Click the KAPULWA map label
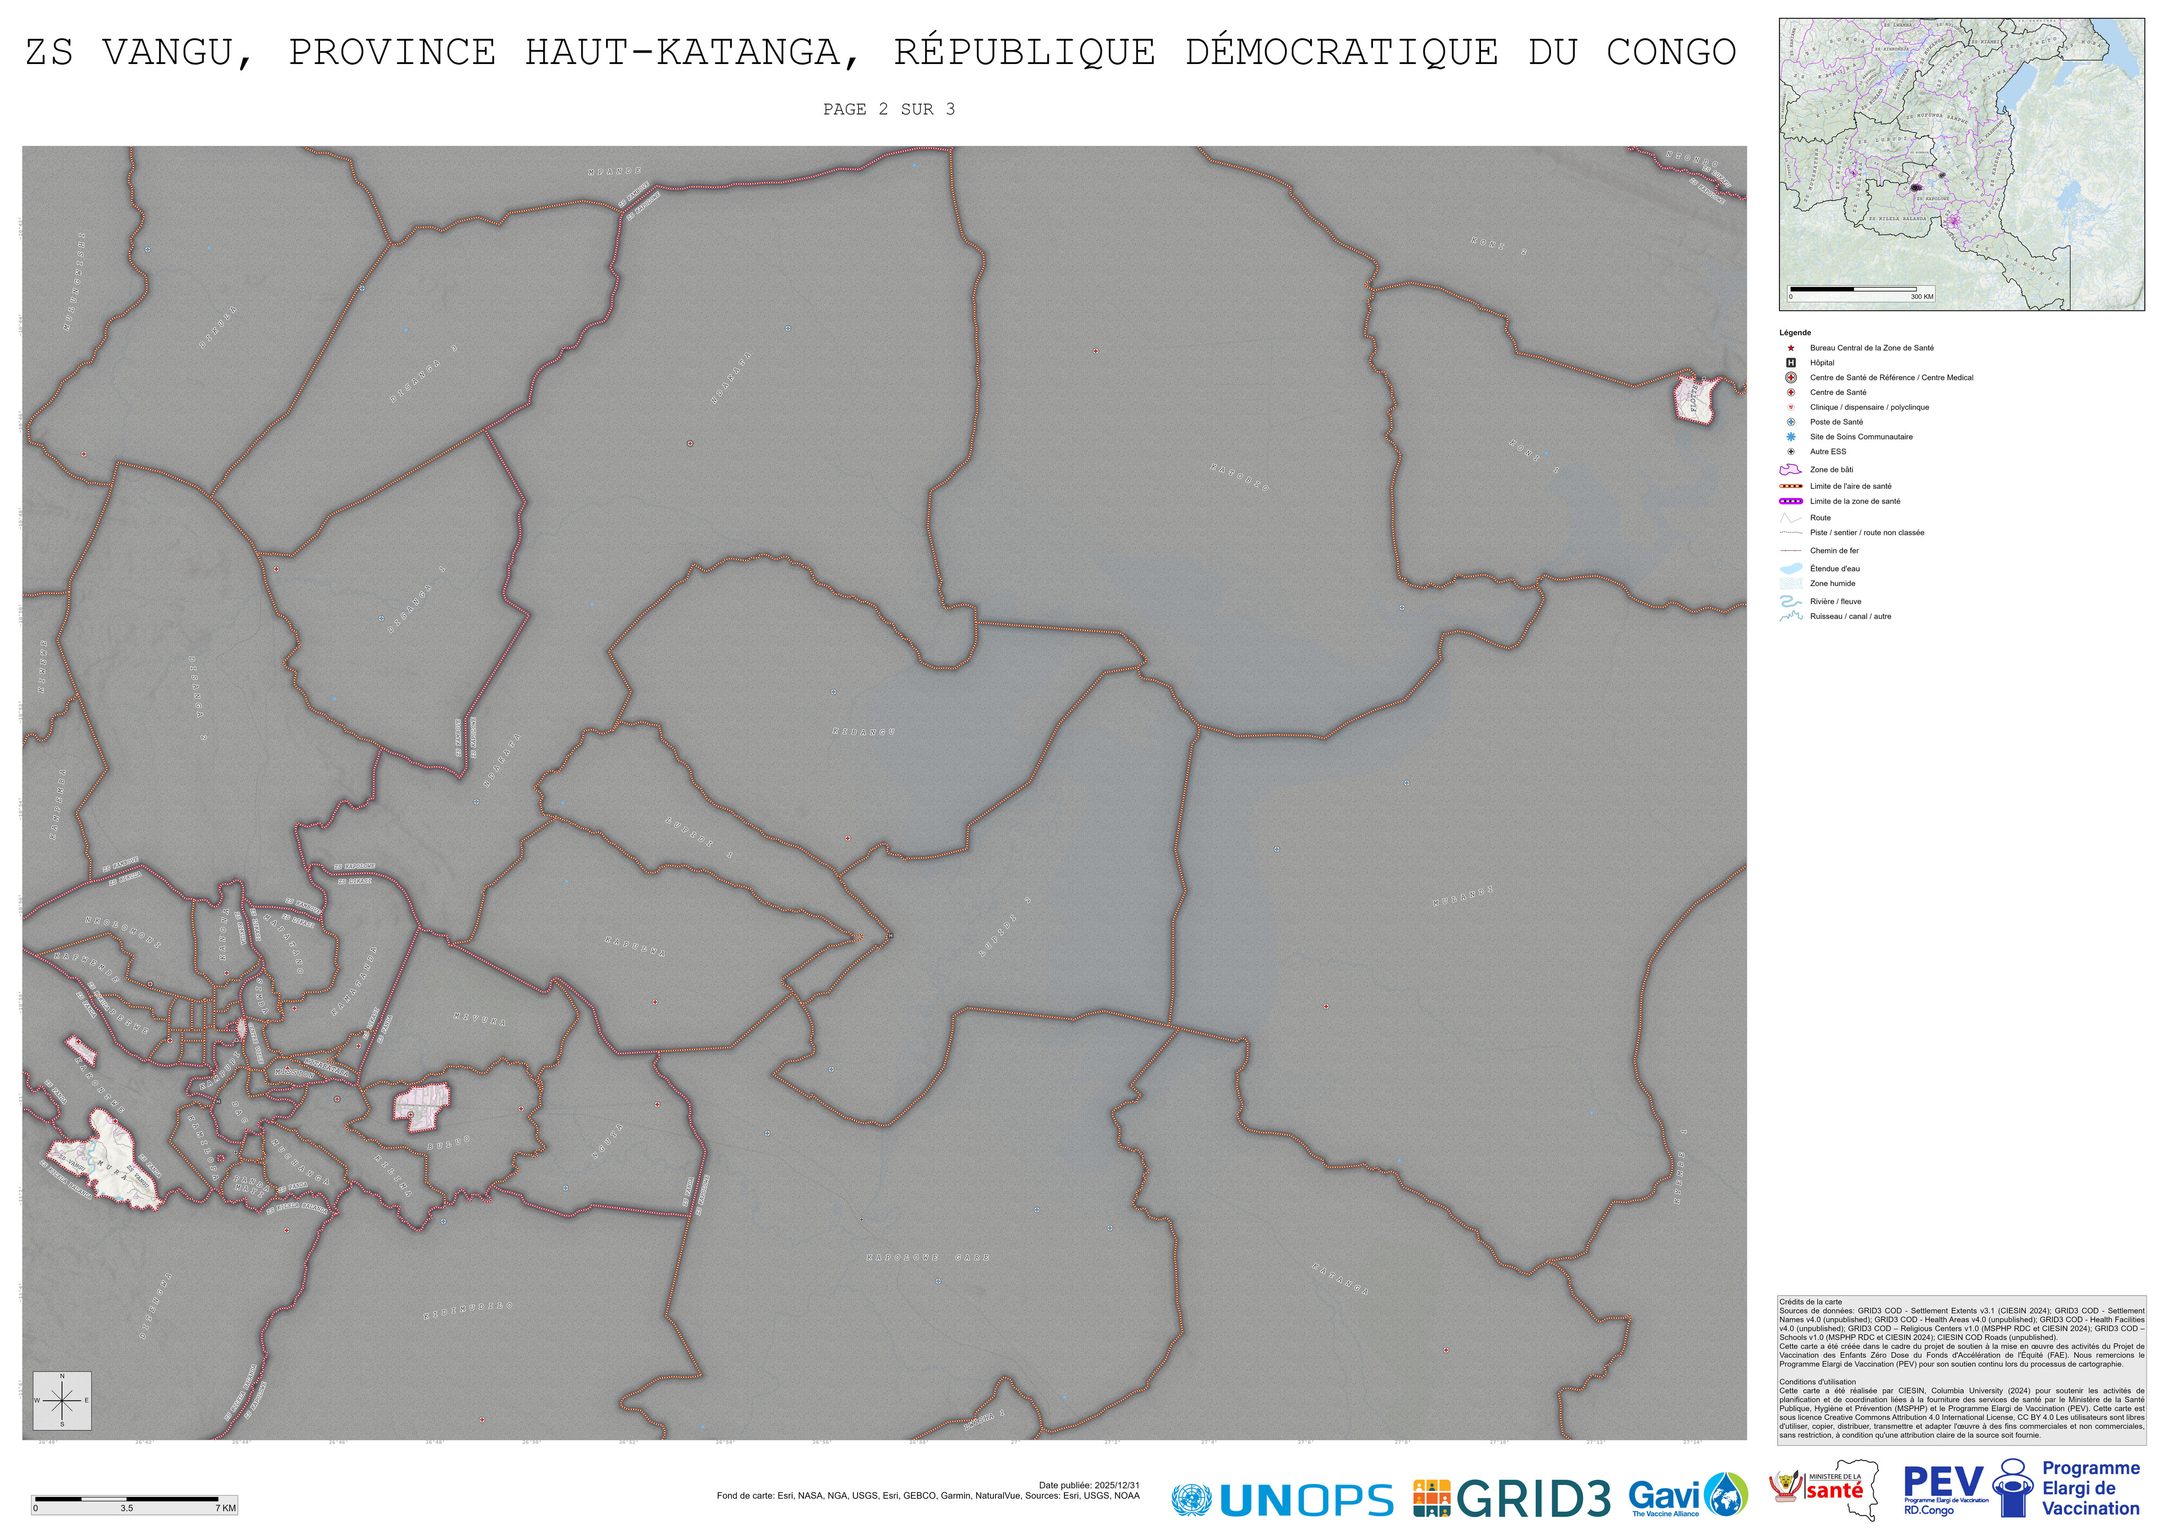This screenshot has width=2170, height=1535. pyautogui.click(x=635, y=946)
